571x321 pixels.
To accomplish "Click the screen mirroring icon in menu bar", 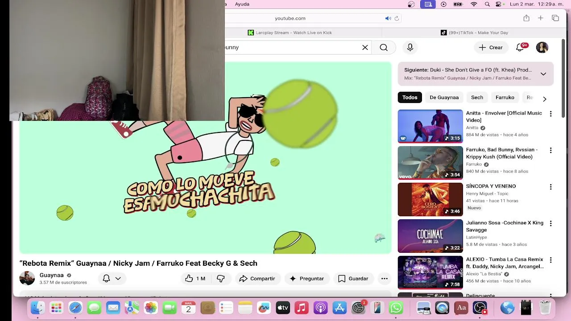I will [x=428, y=4].
